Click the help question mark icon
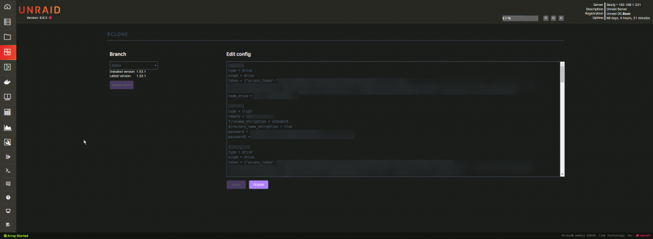The height and width of the screenshot is (239, 653). click(8, 197)
